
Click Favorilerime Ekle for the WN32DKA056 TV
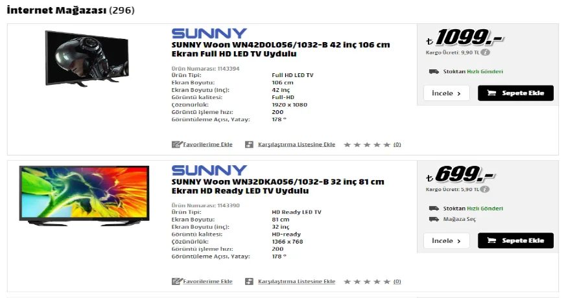(208, 281)
